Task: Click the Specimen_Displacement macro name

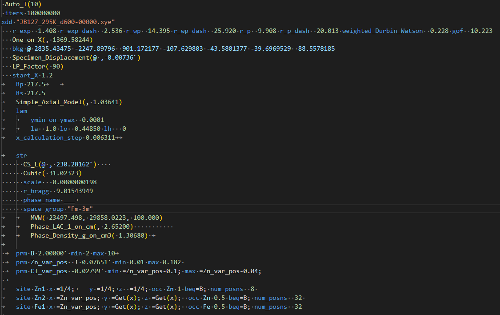Action: [51, 58]
